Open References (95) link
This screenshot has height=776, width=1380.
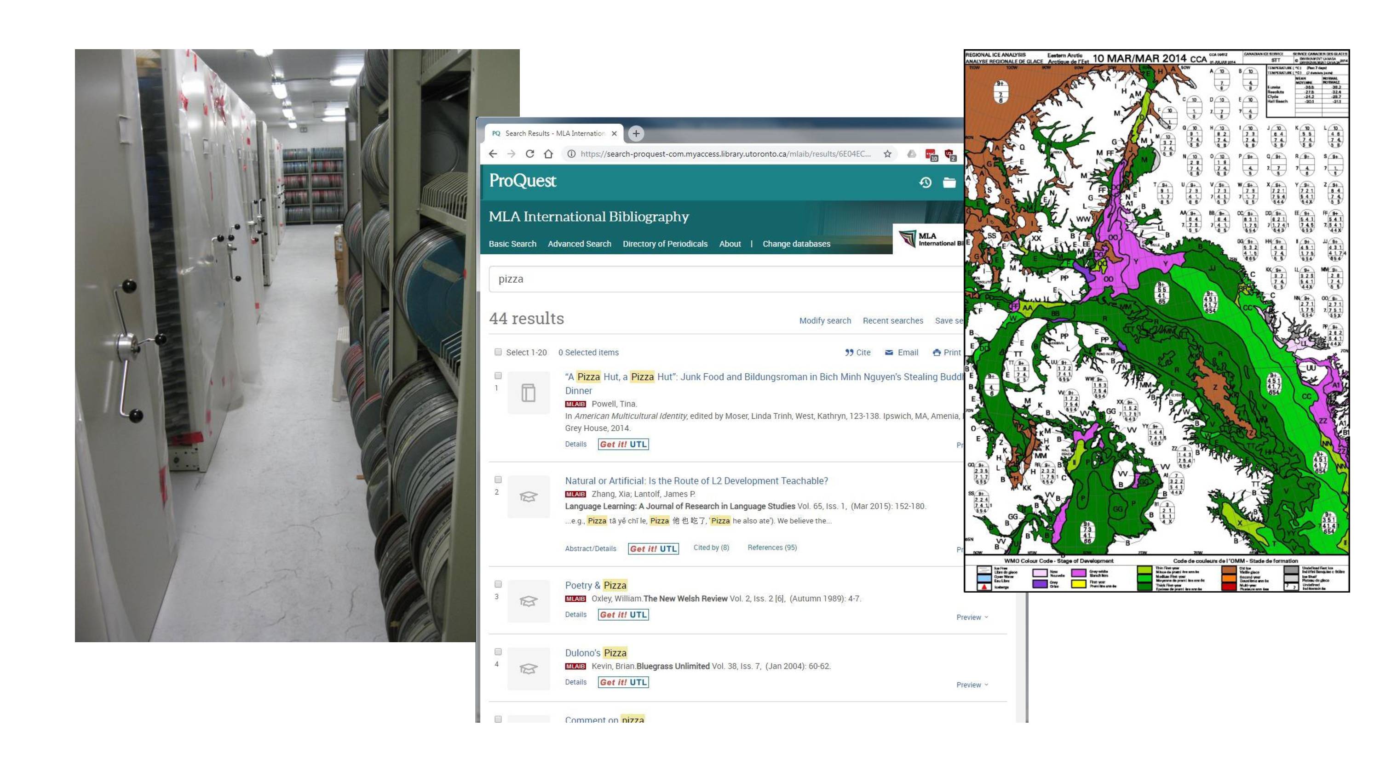tap(772, 548)
